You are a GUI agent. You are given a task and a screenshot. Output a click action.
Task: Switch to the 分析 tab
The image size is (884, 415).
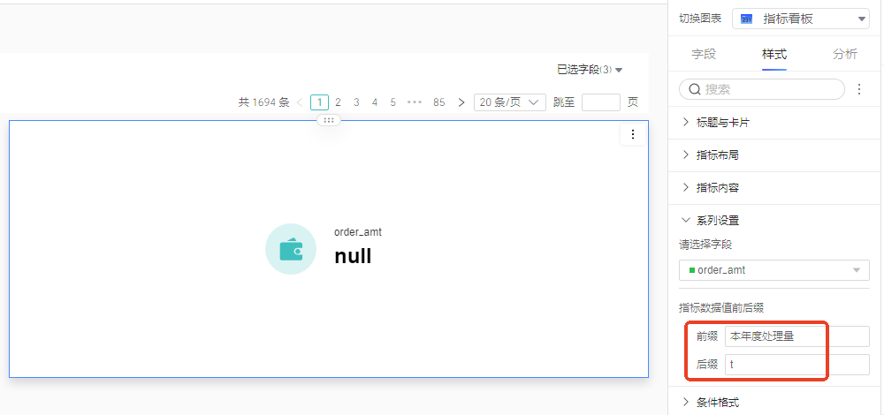point(844,54)
